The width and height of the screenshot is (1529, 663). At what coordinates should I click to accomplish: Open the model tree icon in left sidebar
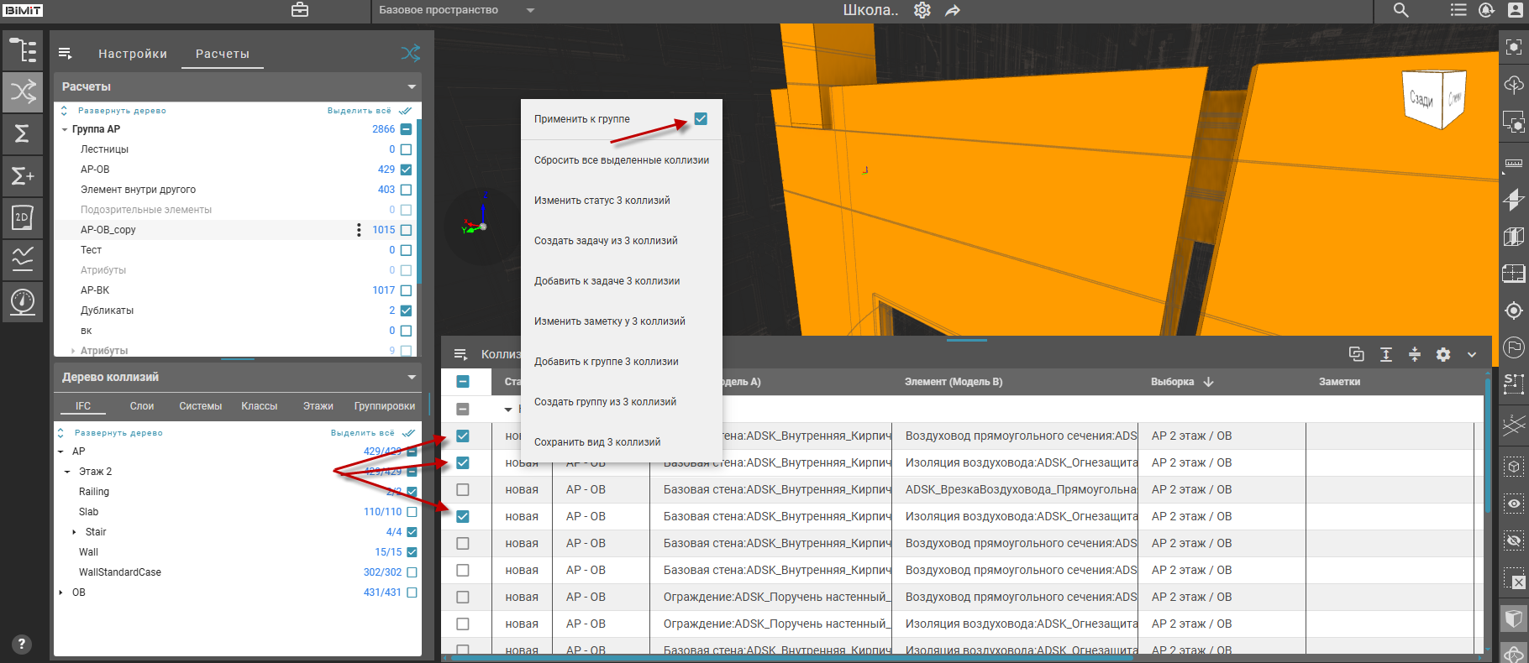[23, 50]
